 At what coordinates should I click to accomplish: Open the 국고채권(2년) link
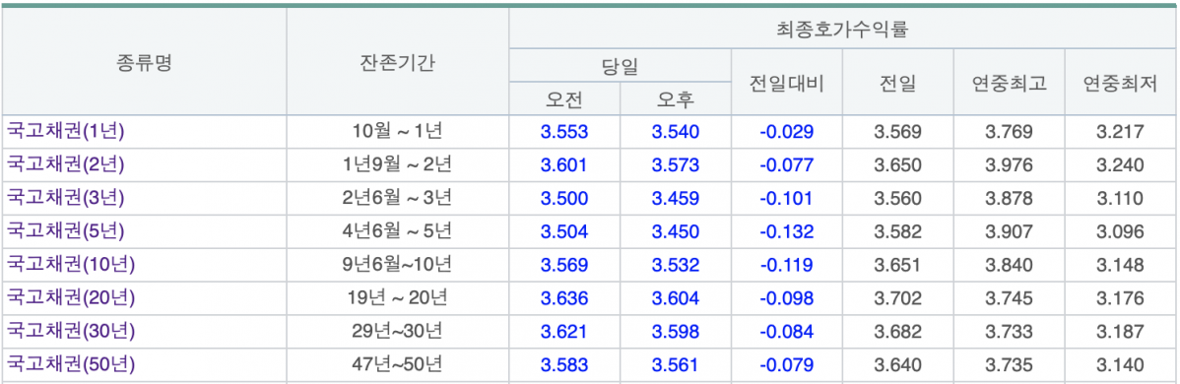click(x=65, y=164)
